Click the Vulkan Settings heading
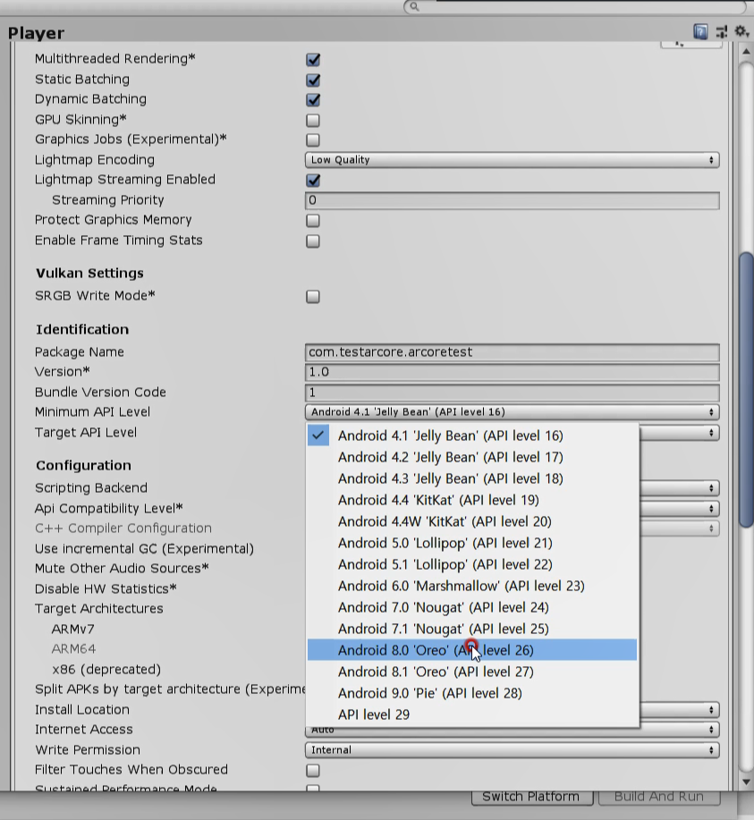Image resolution: width=754 pixels, height=820 pixels. click(89, 274)
